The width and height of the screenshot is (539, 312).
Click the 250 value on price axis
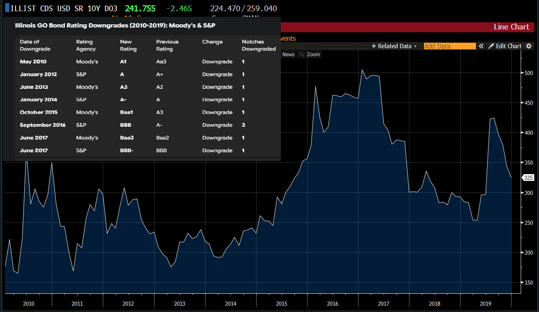[528, 223]
